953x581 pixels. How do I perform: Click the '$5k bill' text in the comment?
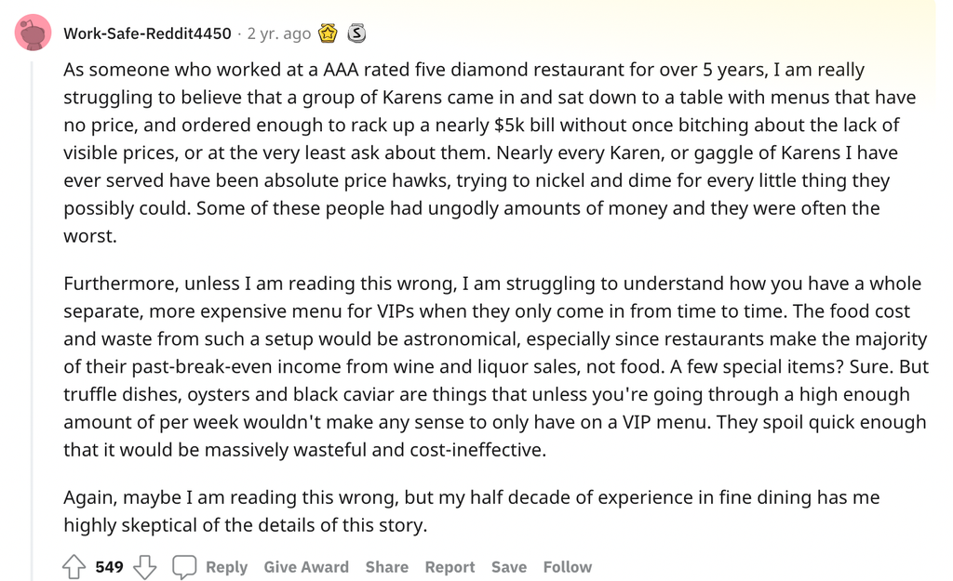(x=522, y=125)
